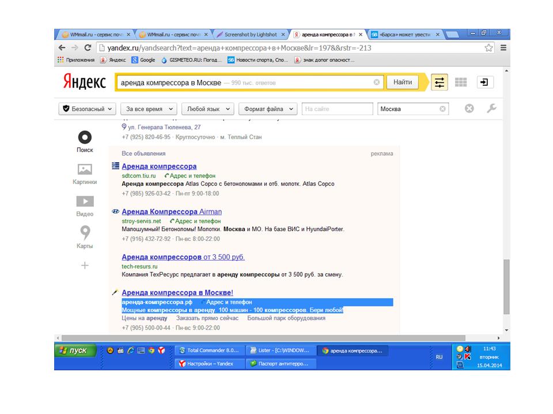
Task: Click the Найти search button
Action: (x=403, y=82)
